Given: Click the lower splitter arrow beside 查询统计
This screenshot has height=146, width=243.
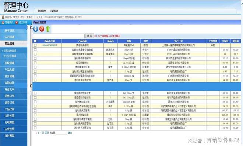Looking at the screenshot, I should pyautogui.click(x=31, y=86).
